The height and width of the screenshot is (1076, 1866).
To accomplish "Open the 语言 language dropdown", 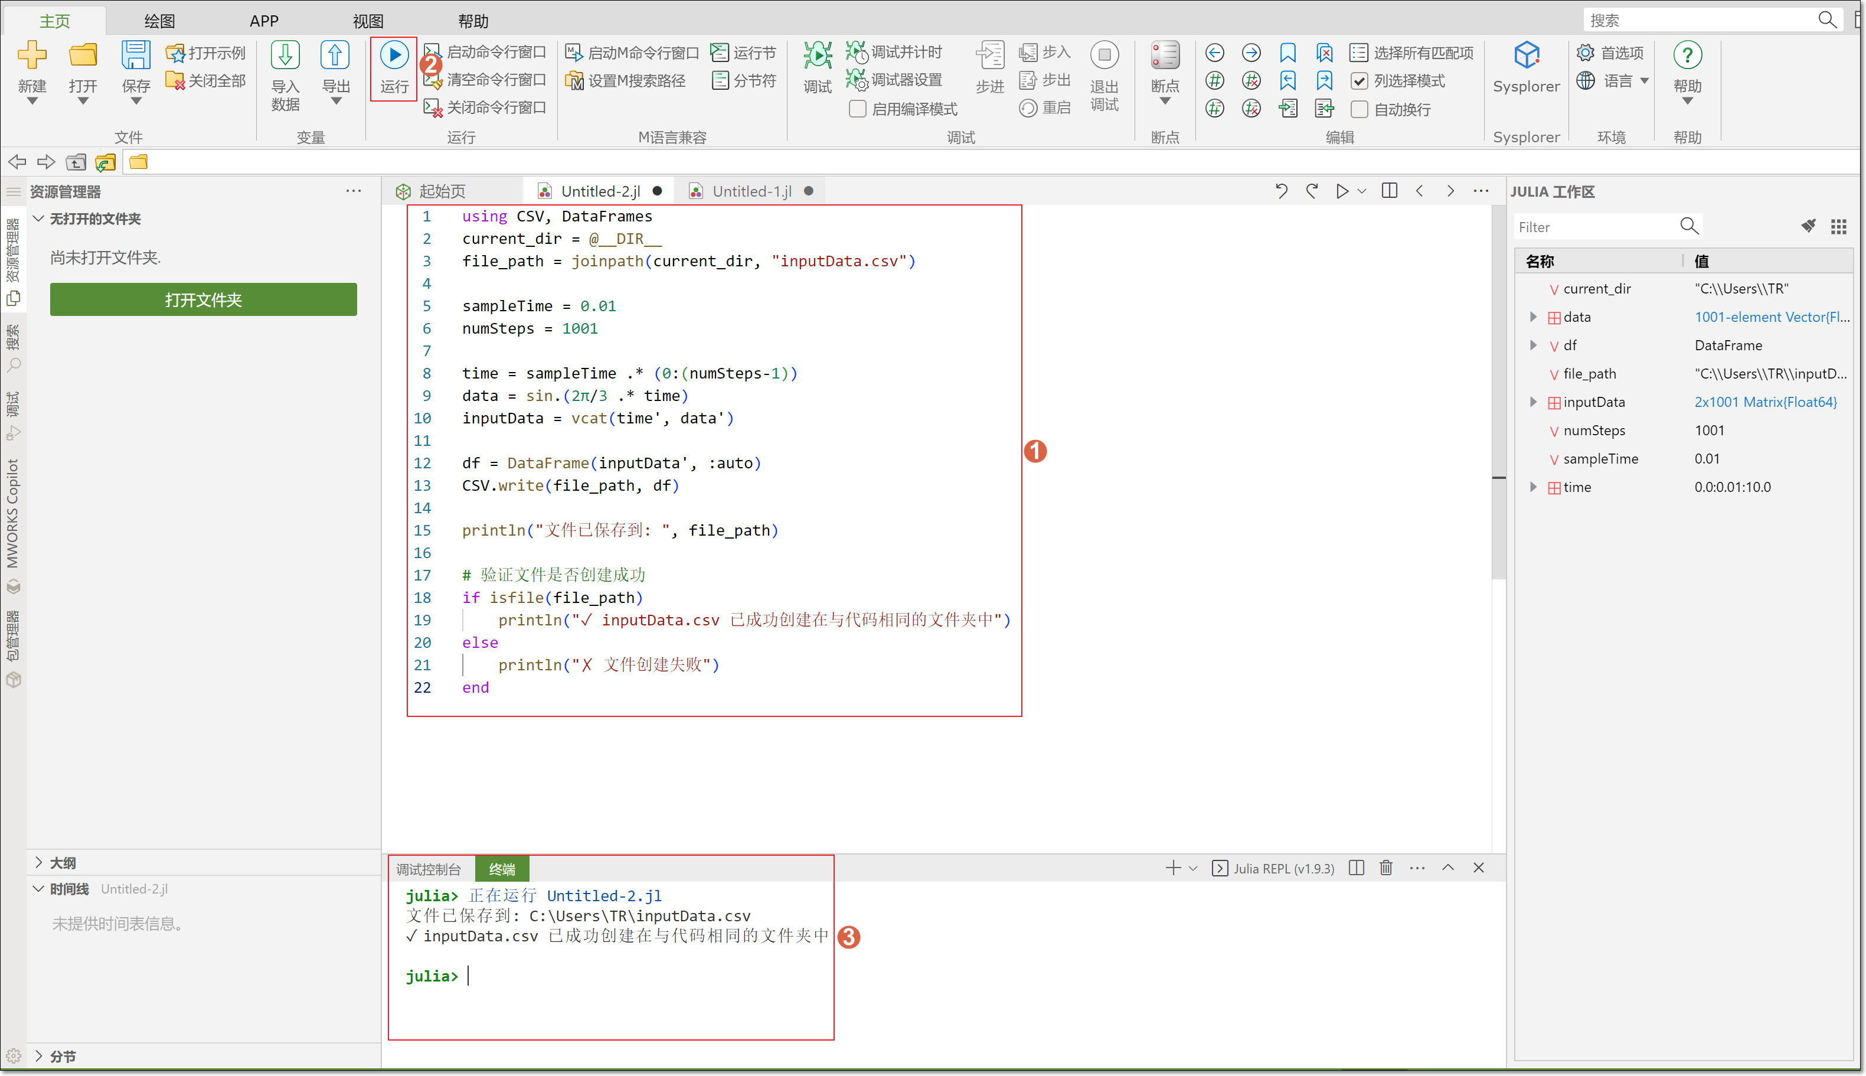I will 1645,81.
